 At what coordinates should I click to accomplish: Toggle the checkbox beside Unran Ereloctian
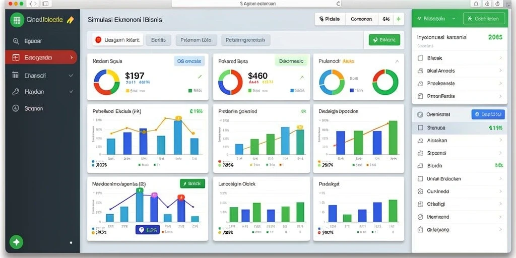(x=420, y=179)
